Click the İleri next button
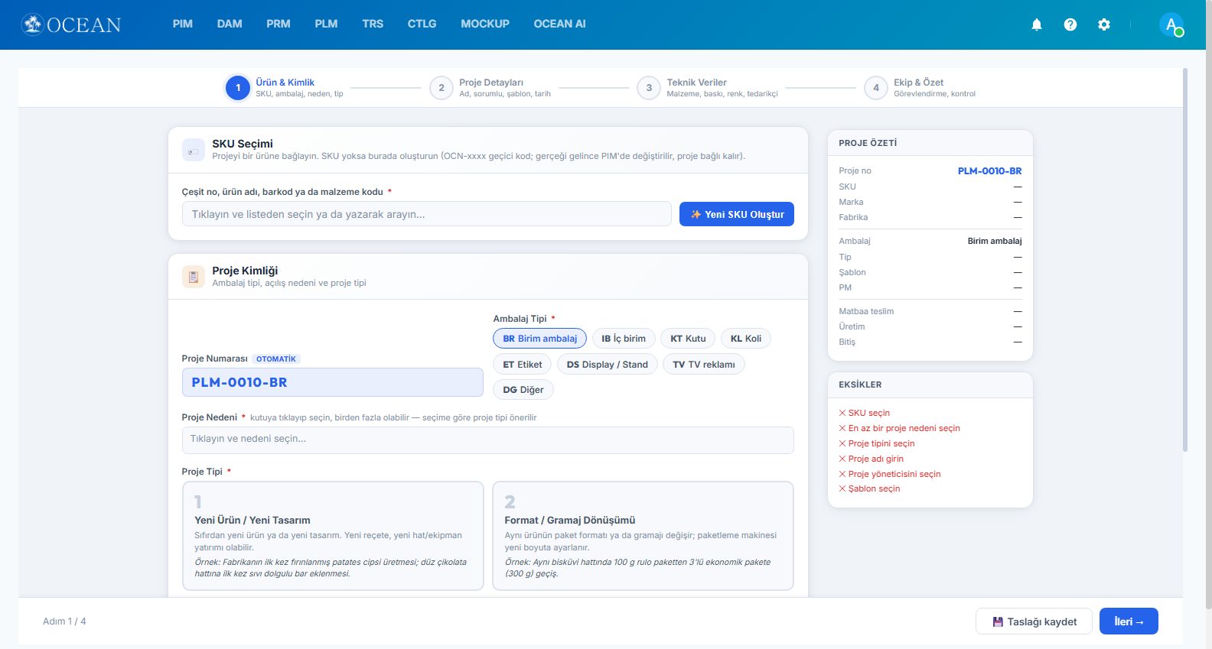 pos(1129,621)
